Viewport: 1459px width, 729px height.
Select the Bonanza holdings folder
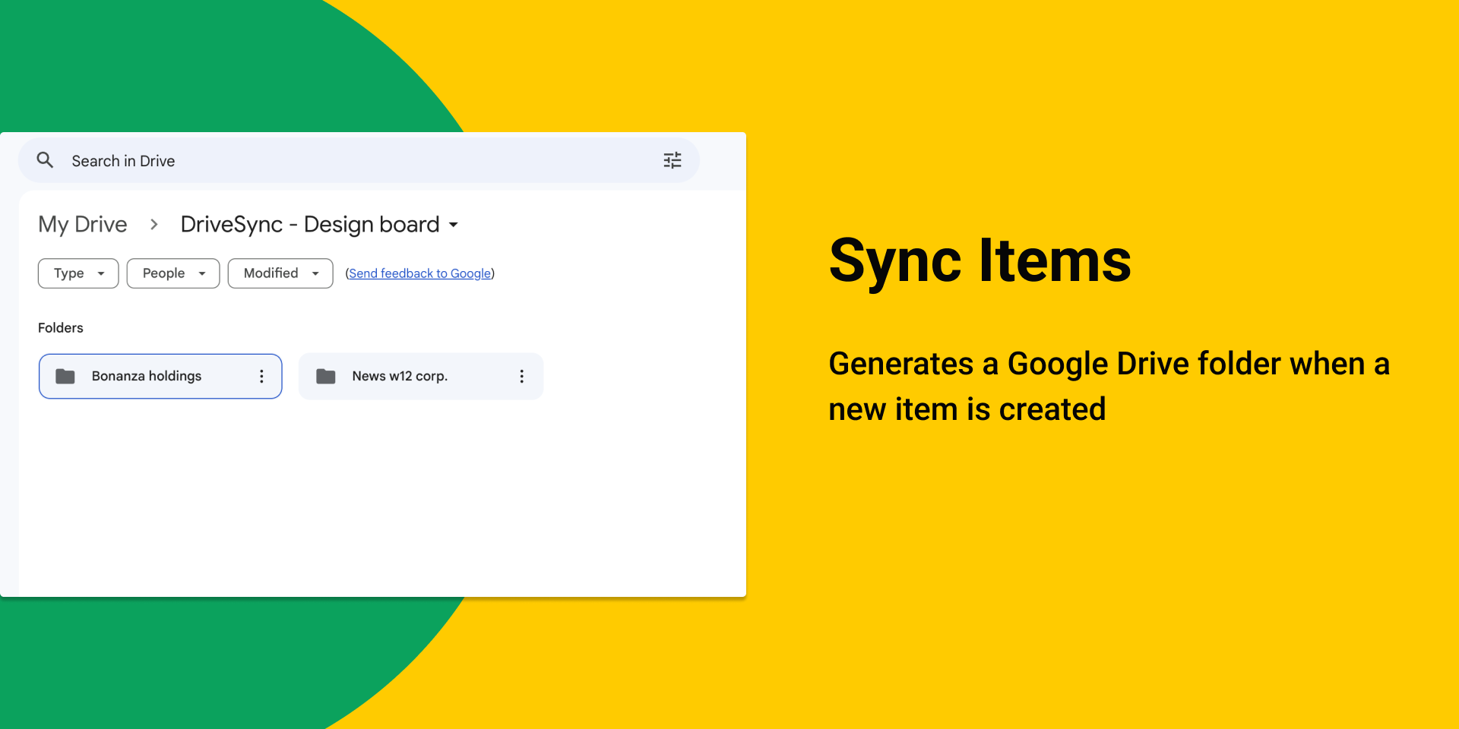coord(160,376)
